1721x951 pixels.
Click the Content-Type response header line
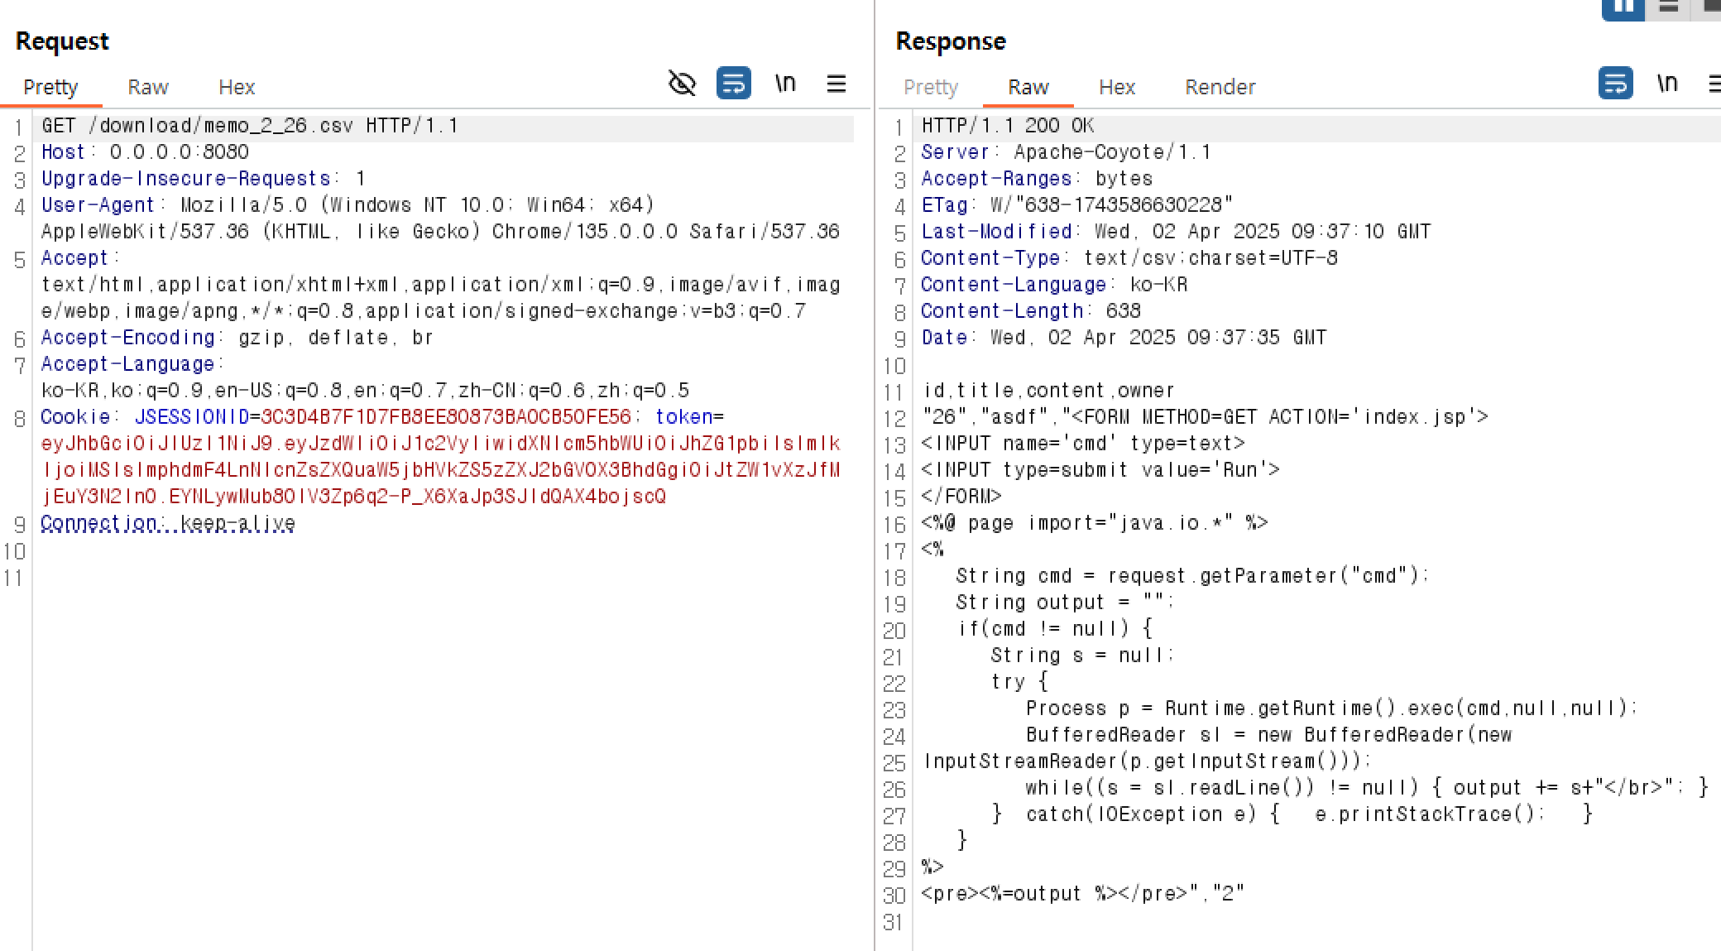coord(1129,258)
